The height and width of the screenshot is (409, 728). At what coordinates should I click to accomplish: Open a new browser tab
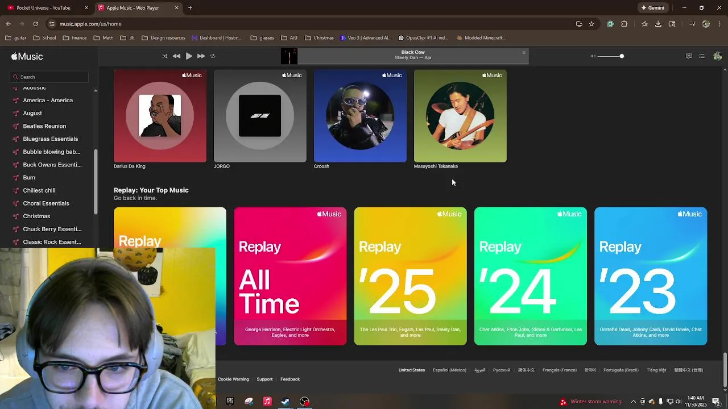pos(191,8)
